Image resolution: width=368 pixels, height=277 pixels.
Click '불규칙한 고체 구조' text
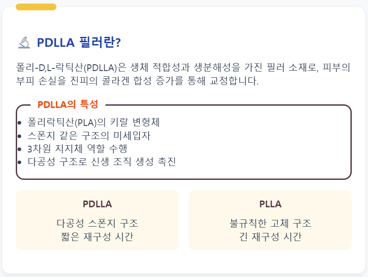[x=270, y=223]
